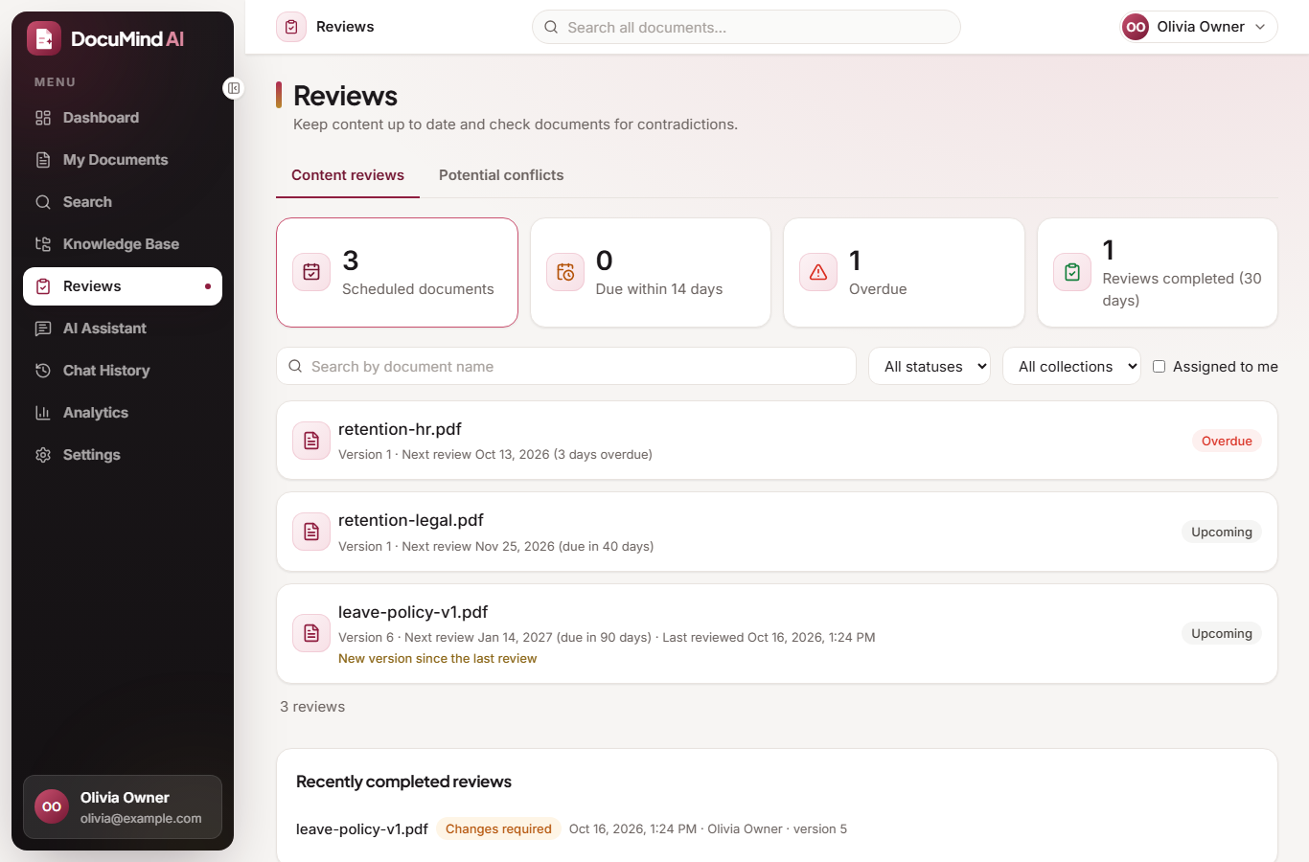
Task: Select the Scheduled documents summary card
Action: point(397,273)
